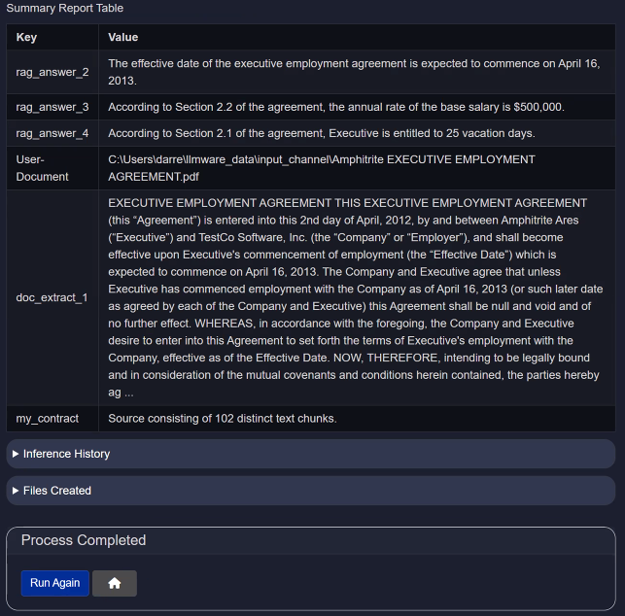Click the User-Document key cell
Screen dimensions: 625x616
coord(43,168)
